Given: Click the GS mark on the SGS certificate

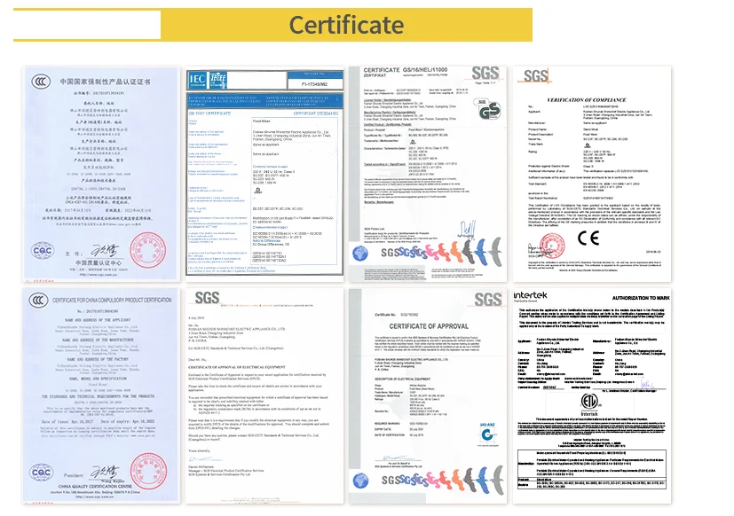Looking at the screenshot, I should pos(488,109).
